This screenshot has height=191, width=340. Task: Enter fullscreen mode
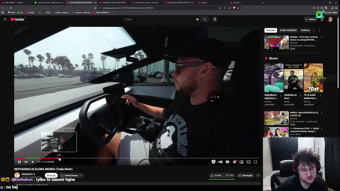pos(256,162)
